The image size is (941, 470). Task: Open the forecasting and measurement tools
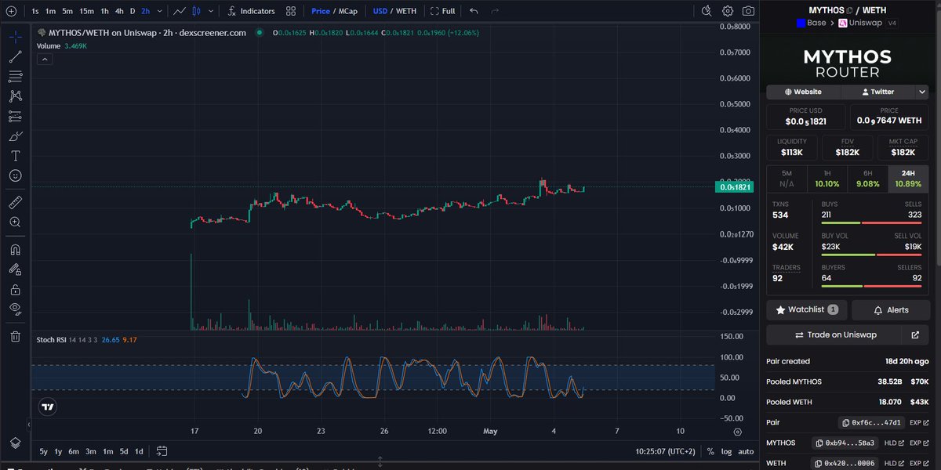15,116
